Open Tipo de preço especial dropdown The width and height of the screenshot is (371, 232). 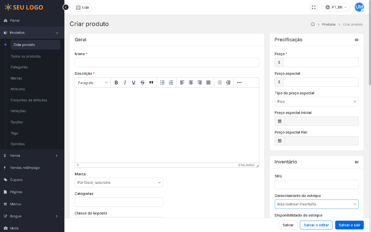click(316, 102)
